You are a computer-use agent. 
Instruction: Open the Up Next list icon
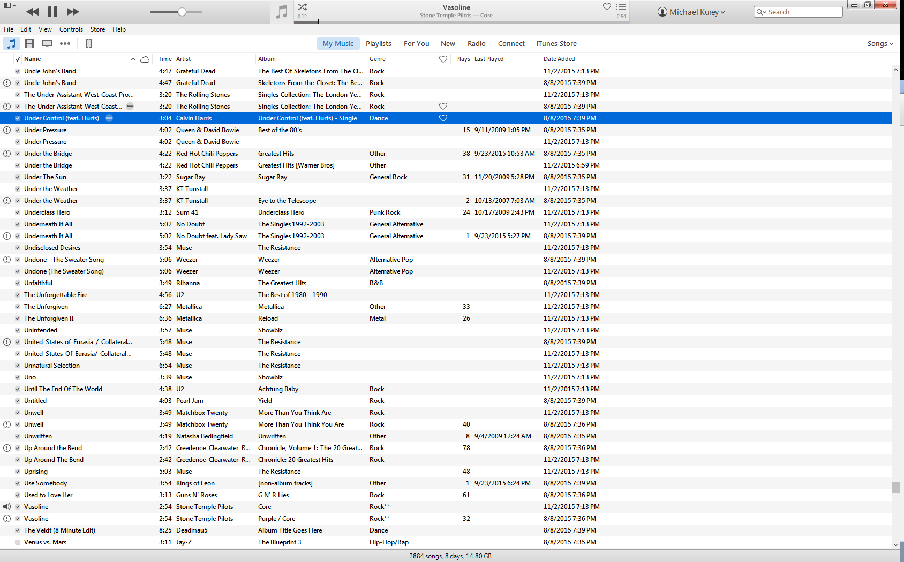click(621, 7)
